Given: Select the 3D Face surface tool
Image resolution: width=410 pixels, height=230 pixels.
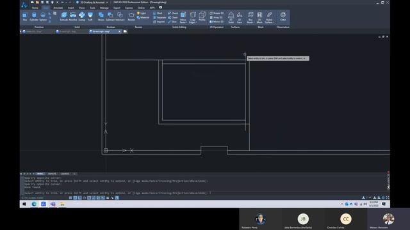Looking at the screenshot, I should click(240, 17).
